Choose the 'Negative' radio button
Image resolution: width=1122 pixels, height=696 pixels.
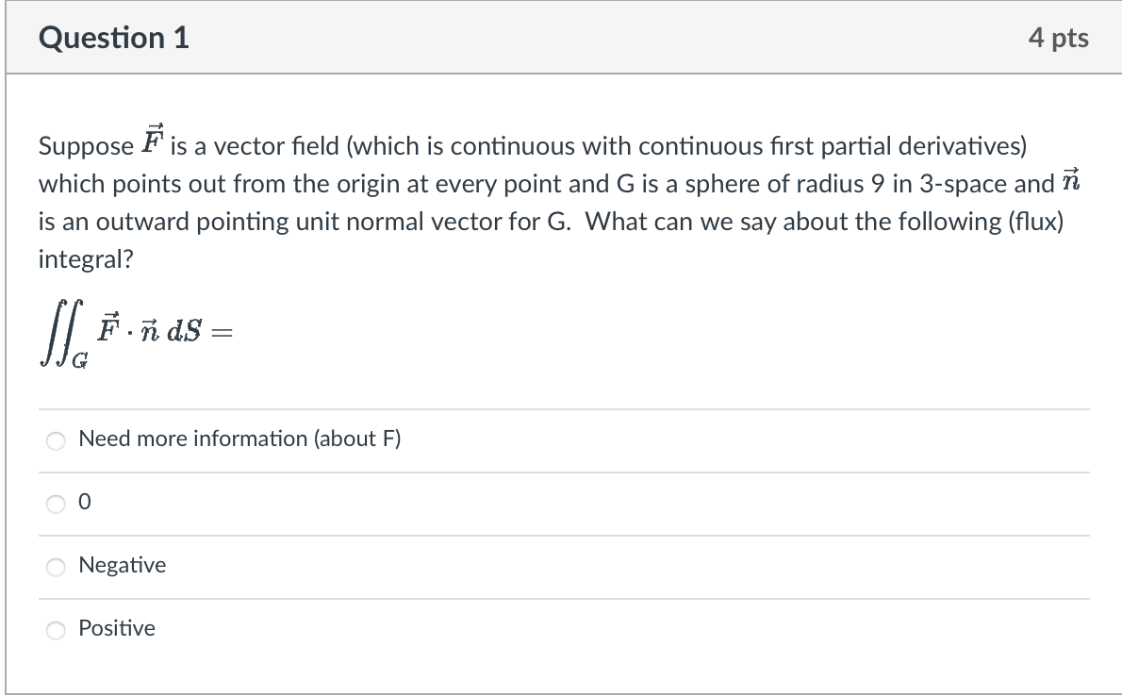56,566
